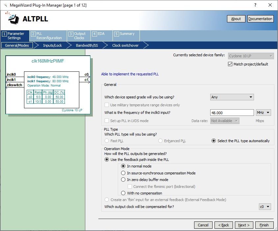Toggle Set up PLL in LVDS mode
The image size is (278, 231).
[107, 121]
